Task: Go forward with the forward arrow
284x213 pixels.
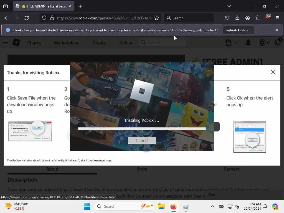Action: [x=17, y=18]
